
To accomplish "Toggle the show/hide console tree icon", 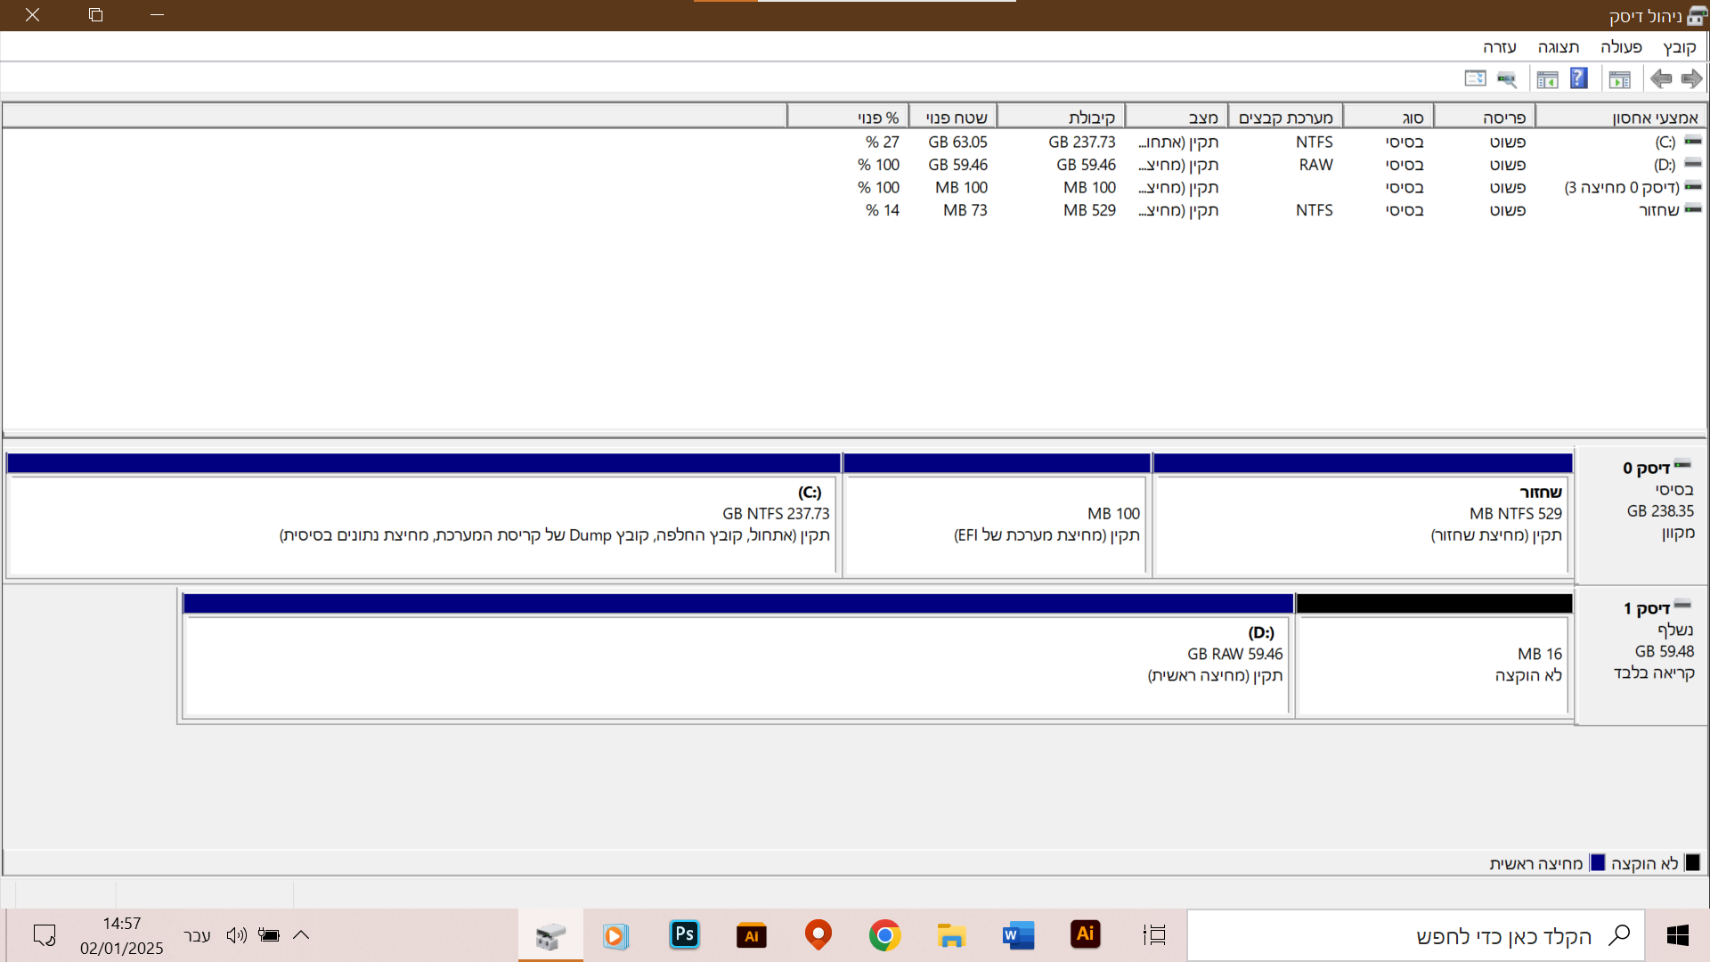I will (1620, 78).
